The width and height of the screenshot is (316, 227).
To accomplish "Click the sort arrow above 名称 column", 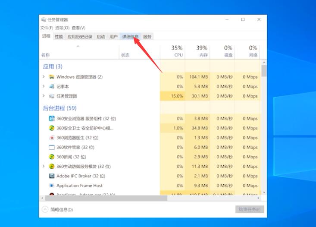I will coord(78,47).
